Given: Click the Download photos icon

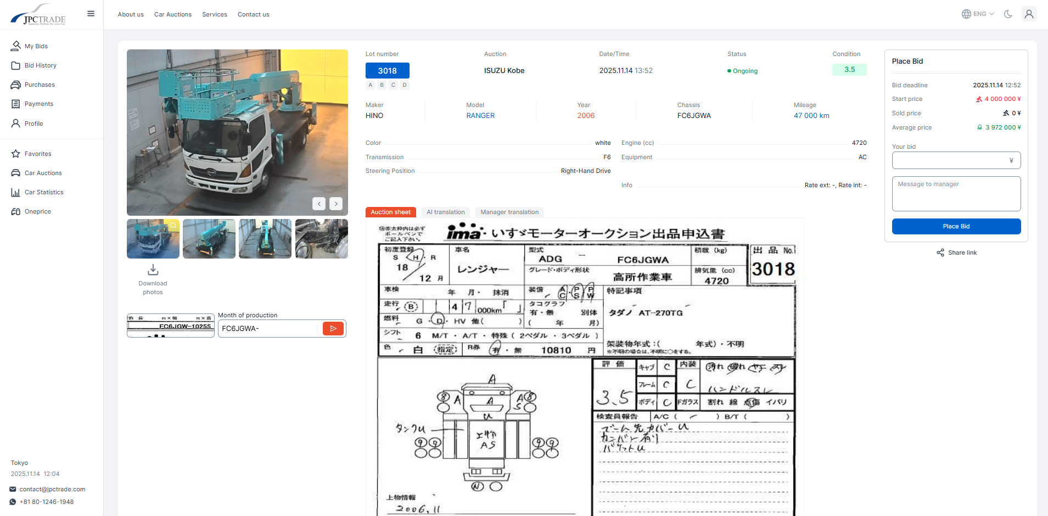Looking at the screenshot, I should pos(153,270).
